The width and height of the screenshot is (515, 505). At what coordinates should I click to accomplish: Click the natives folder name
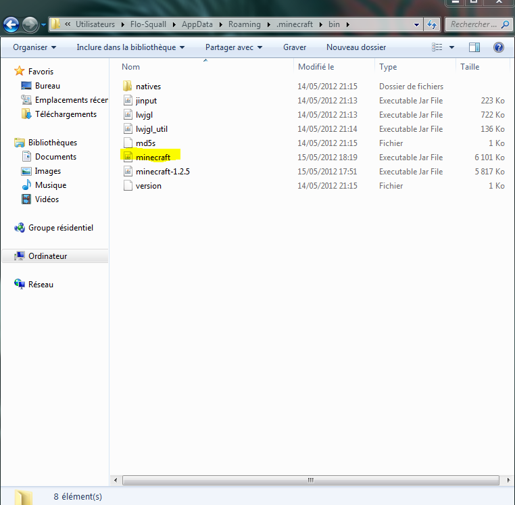(x=149, y=87)
